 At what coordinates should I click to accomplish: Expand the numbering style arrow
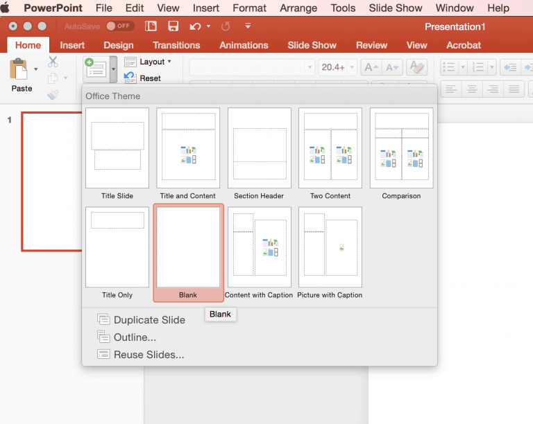[x=492, y=67]
